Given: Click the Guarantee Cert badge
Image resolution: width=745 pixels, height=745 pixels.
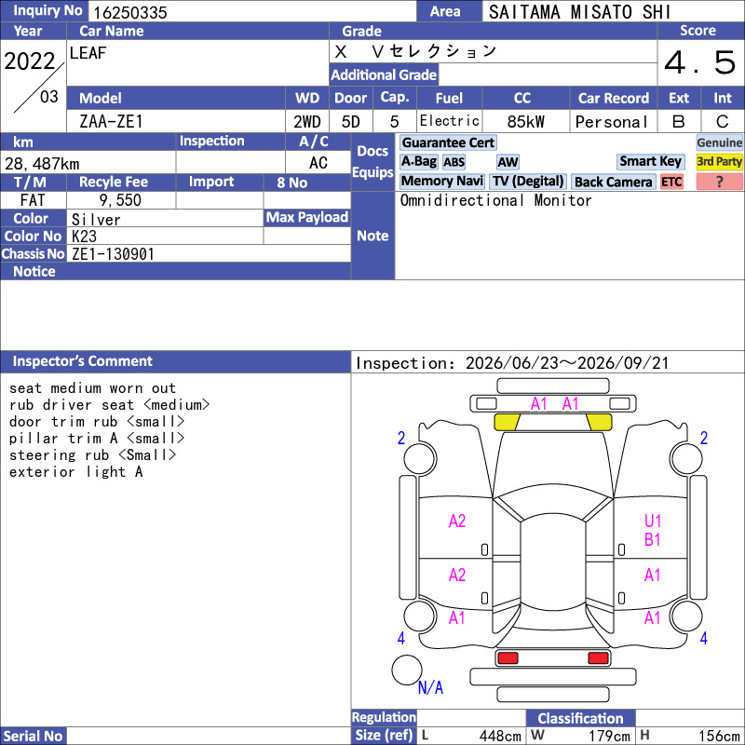Looking at the screenshot, I should point(448,142).
